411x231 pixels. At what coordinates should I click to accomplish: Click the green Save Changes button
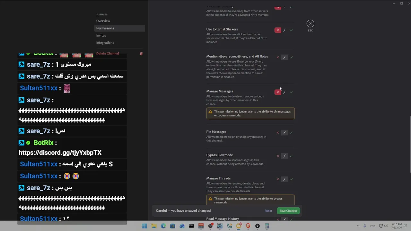pos(288,211)
